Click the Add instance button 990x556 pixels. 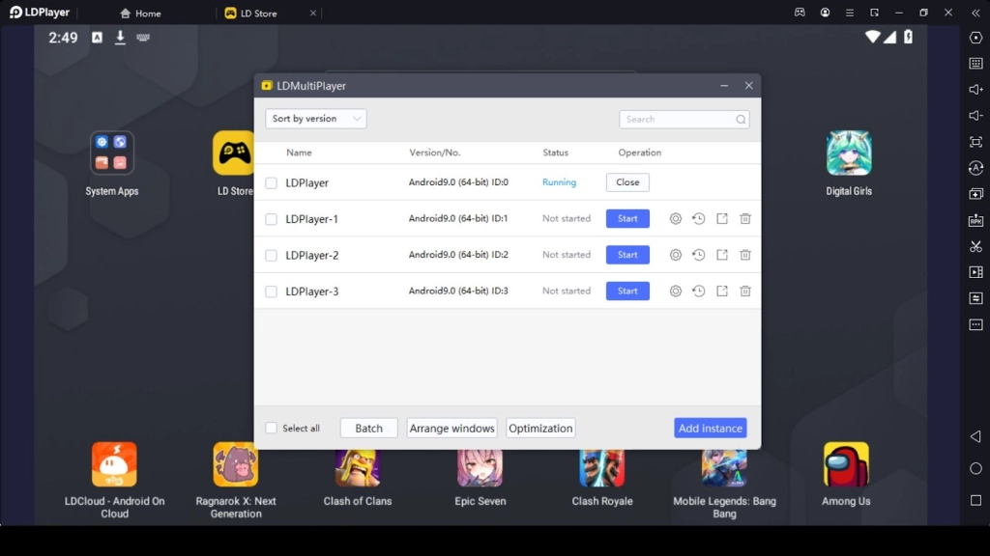coord(711,428)
